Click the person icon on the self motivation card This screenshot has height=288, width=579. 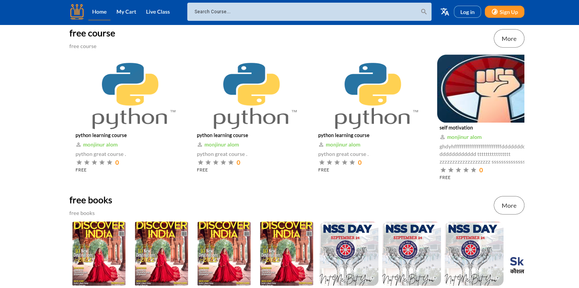pyautogui.click(x=442, y=137)
